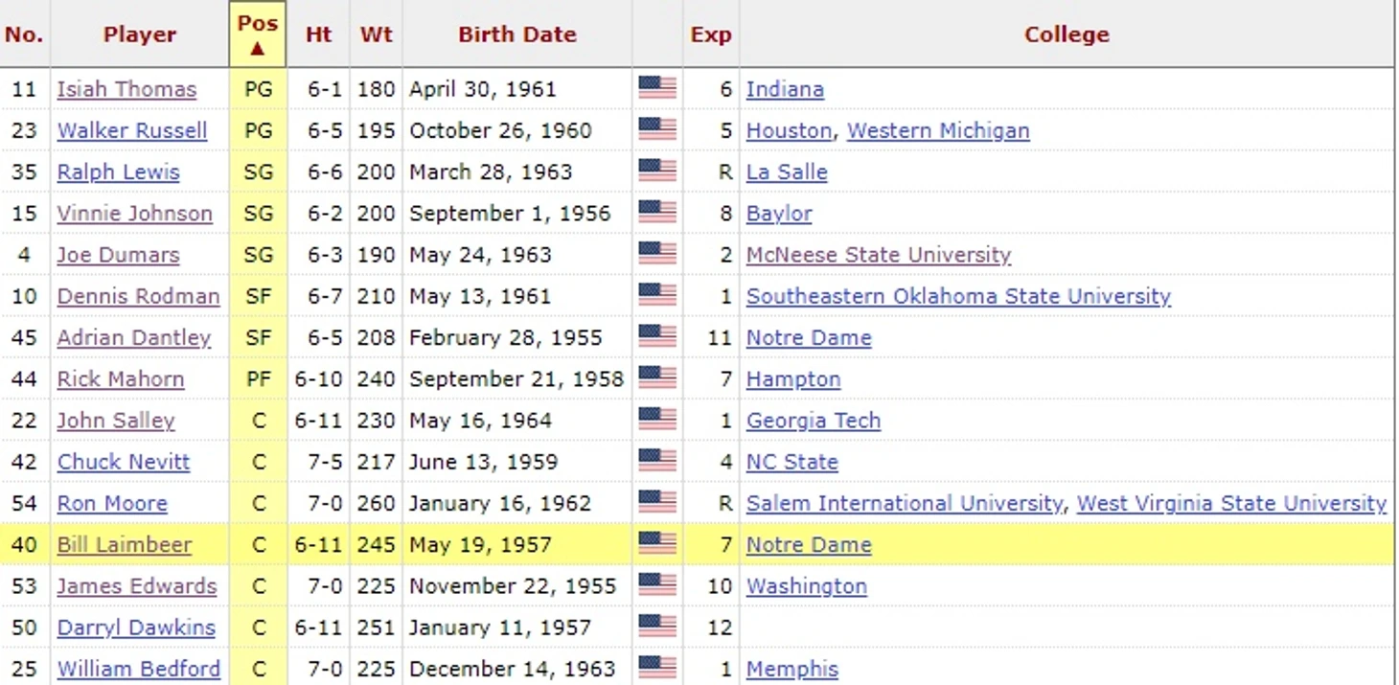Open the Joe Dumars player link

click(x=118, y=255)
